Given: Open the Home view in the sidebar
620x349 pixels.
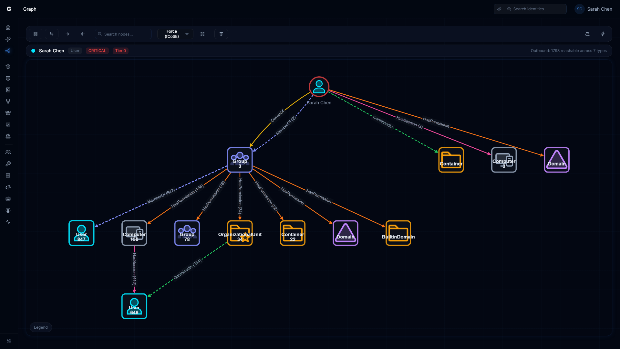Looking at the screenshot, I should coord(8,27).
